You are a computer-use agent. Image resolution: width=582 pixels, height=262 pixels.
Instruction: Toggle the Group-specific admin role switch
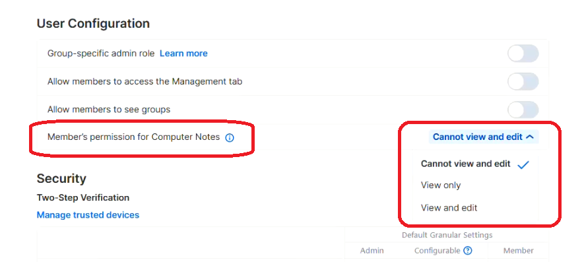pyautogui.click(x=523, y=54)
